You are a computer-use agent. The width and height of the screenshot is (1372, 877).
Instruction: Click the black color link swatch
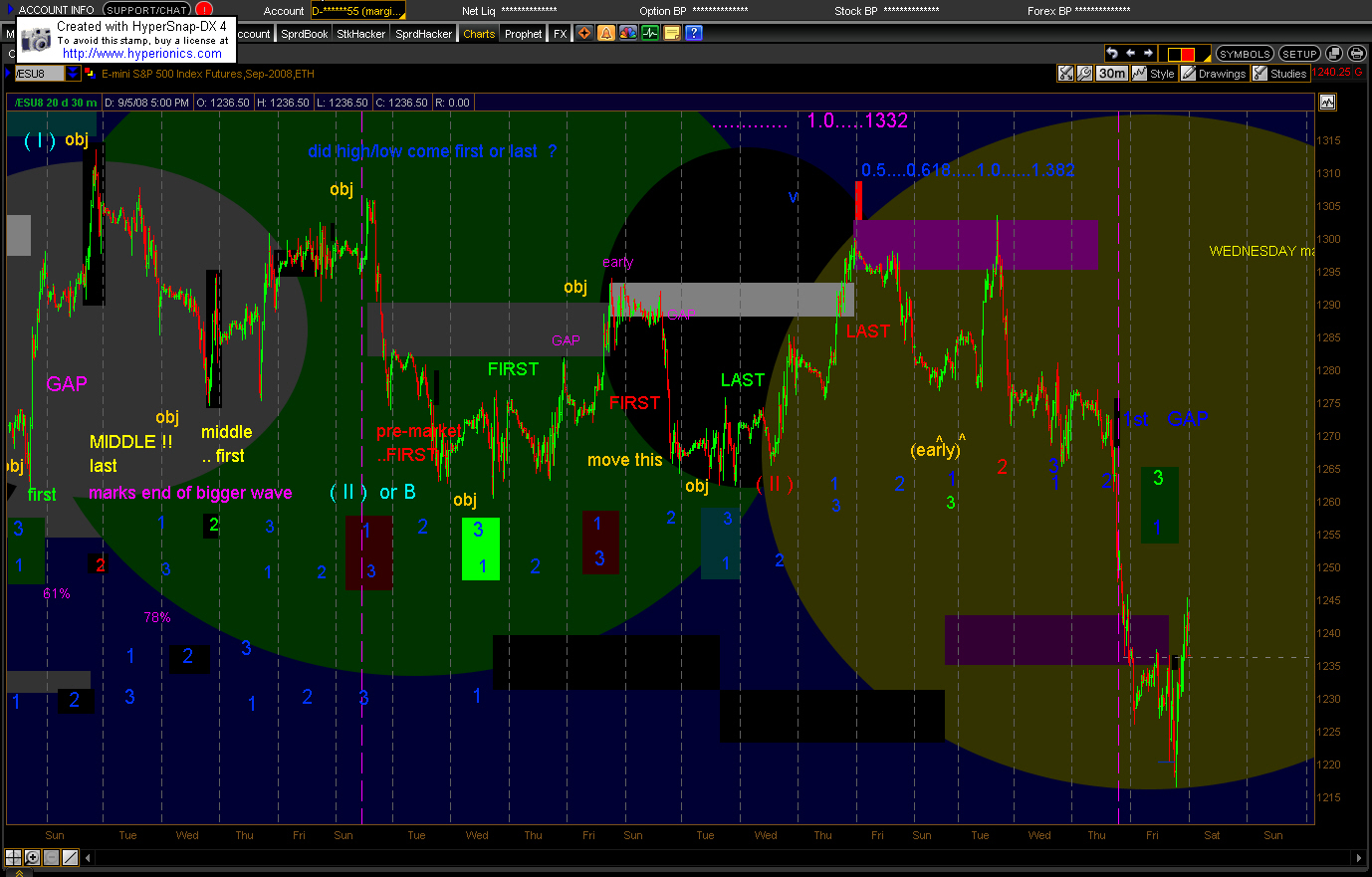click(x=1175, y=55)
